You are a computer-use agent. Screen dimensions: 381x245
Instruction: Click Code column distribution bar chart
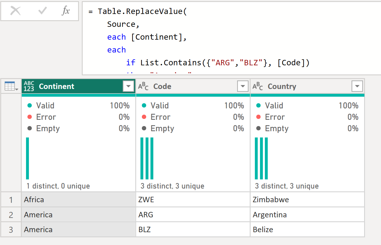pyautogui.click(x=147, y=158)
